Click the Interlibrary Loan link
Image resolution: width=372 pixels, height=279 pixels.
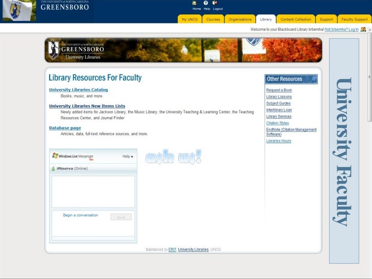point(279,110)
